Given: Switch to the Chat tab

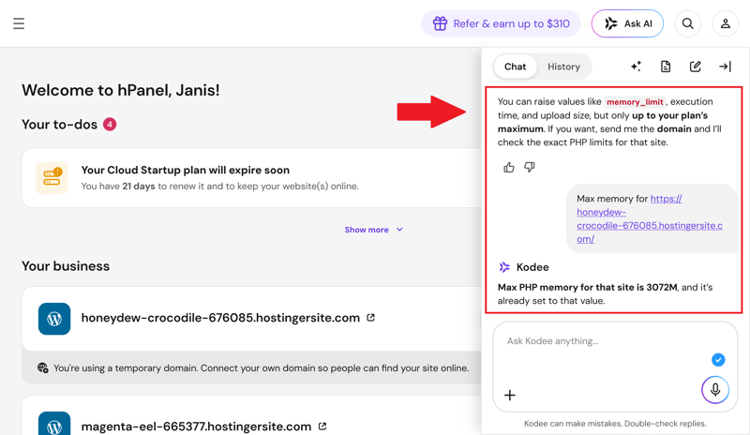Looking at the screenshot, I should 515,67.
